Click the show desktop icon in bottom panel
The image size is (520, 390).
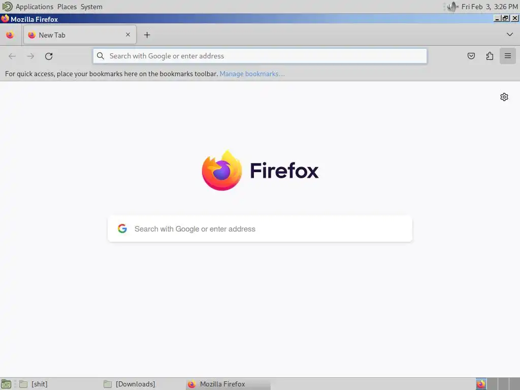6,384
